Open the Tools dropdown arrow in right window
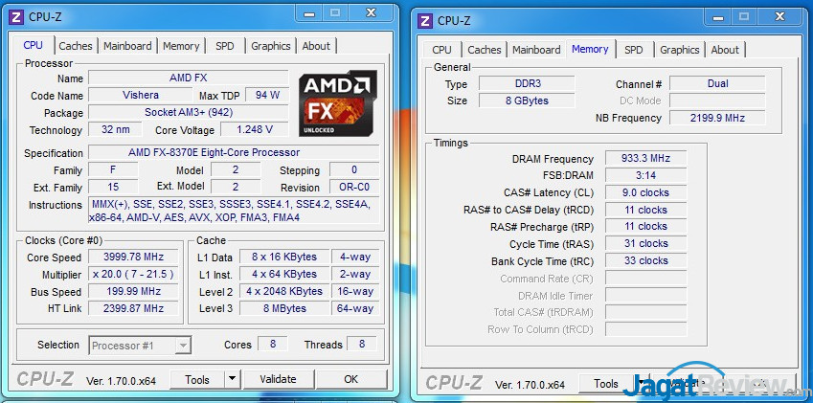This screenshot has width=813, height=403. coord(641,383)
